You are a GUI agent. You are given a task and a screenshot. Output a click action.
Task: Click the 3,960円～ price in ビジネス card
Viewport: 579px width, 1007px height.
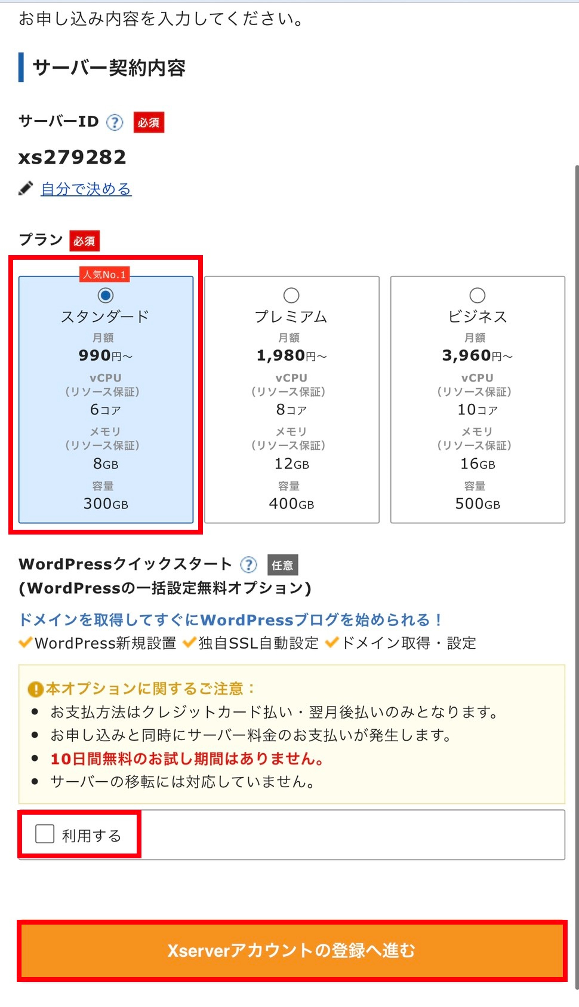(478, 355)
